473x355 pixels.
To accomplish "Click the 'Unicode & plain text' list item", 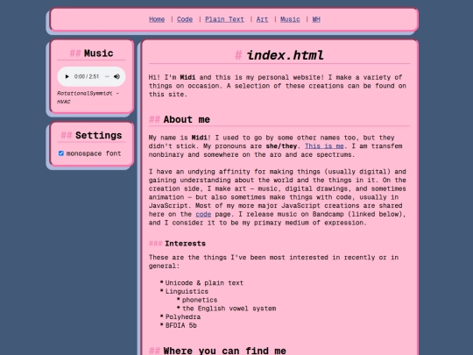I will [x=204, y=283].
